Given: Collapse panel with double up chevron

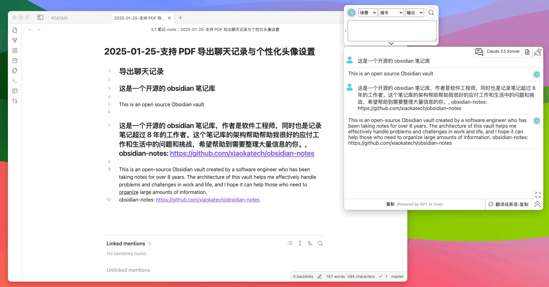Looking at the screenshot, I should tap(537, 204).
